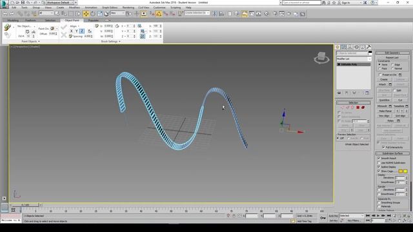413x232 pixels.
Task: Open the Material Editor icon
Action: [267, 14]
